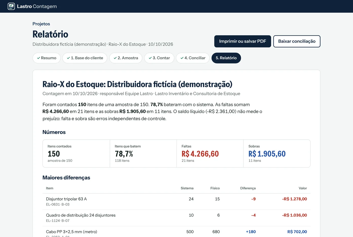Select Quadro de distribuição 24 disjuntores row
The image size is (353, 237).
click(177, 218)
